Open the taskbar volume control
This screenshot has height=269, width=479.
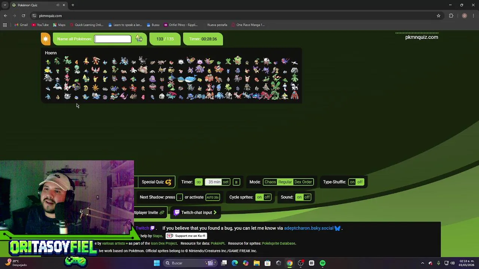[x=452, y=263]
